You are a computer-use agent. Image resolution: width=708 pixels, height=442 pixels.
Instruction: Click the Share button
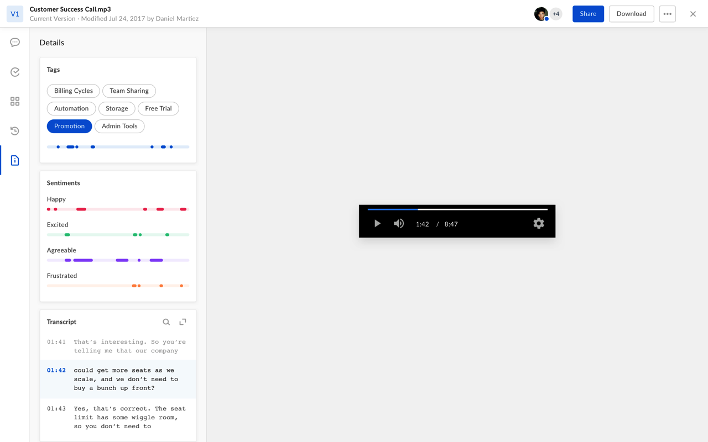click(588, 14)
